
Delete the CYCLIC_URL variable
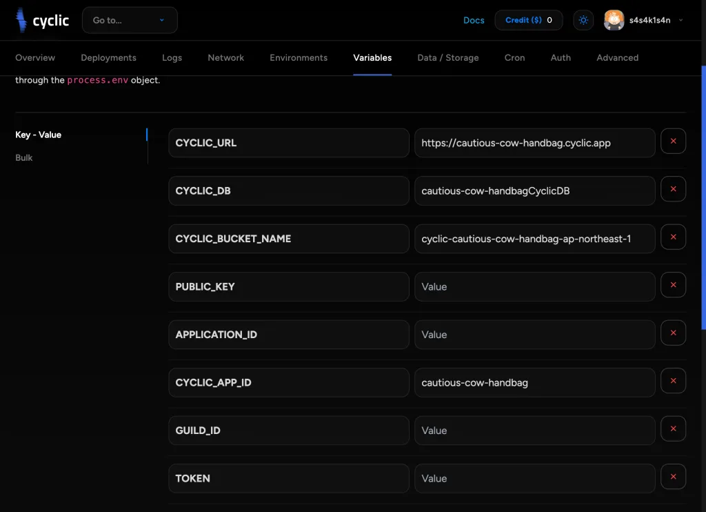click(x=673, y=141)
